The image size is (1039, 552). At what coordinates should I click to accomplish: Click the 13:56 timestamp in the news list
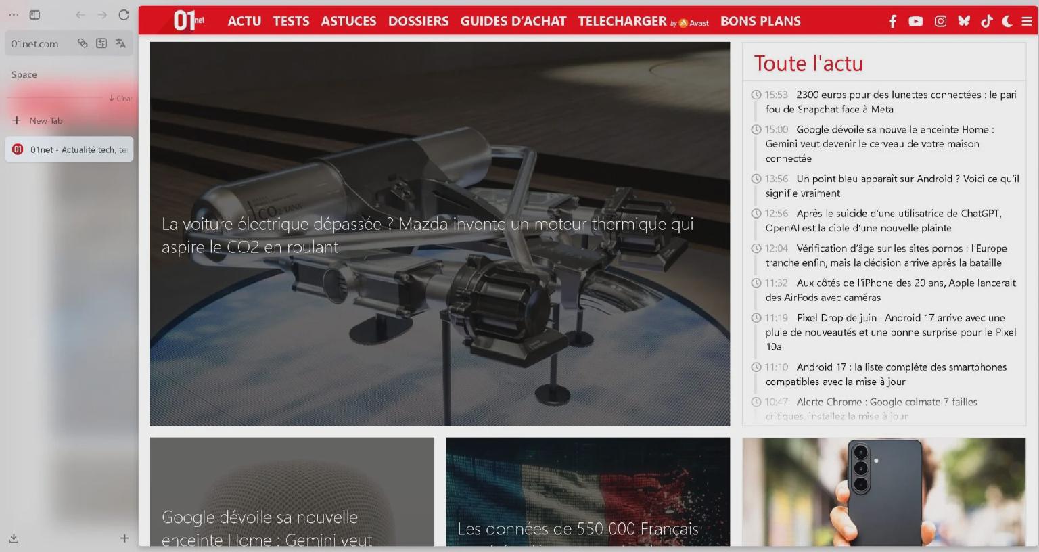[x=776, y=179]
